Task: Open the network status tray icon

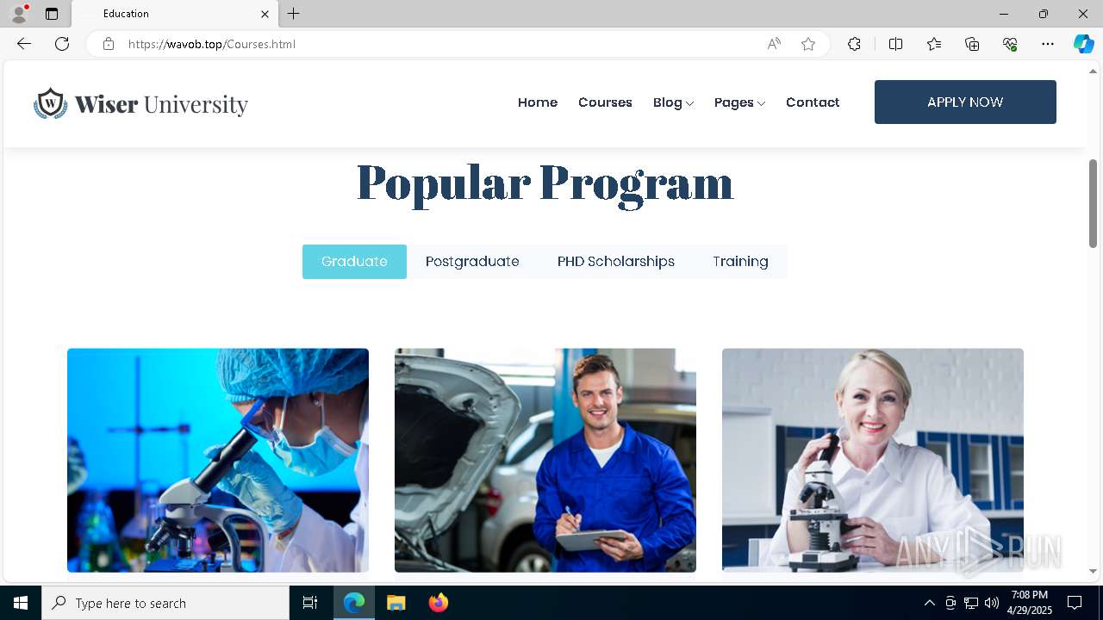Action: point(971,603)
